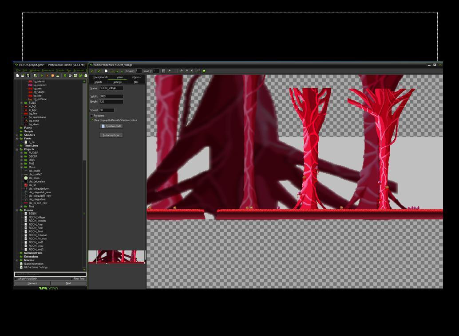Toggle the Whole Word Only checkbox

coord(16,279)
